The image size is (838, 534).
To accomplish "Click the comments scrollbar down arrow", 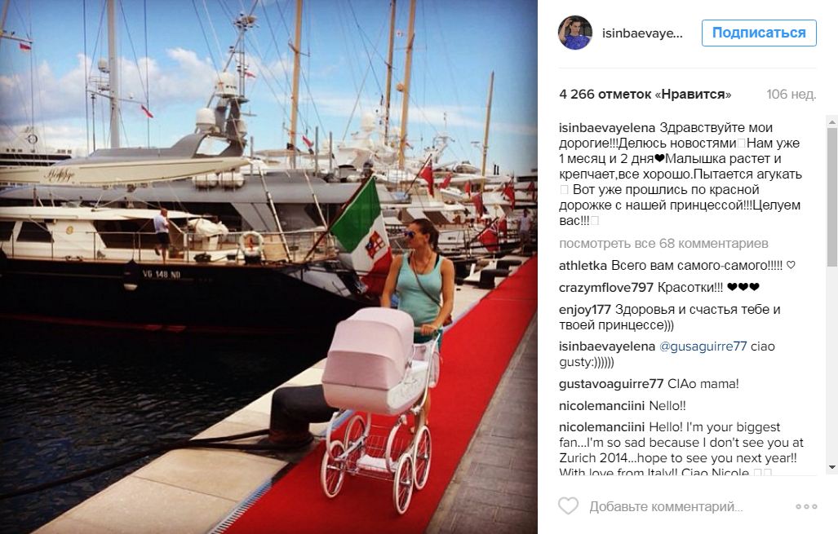I will pos(832,467).
